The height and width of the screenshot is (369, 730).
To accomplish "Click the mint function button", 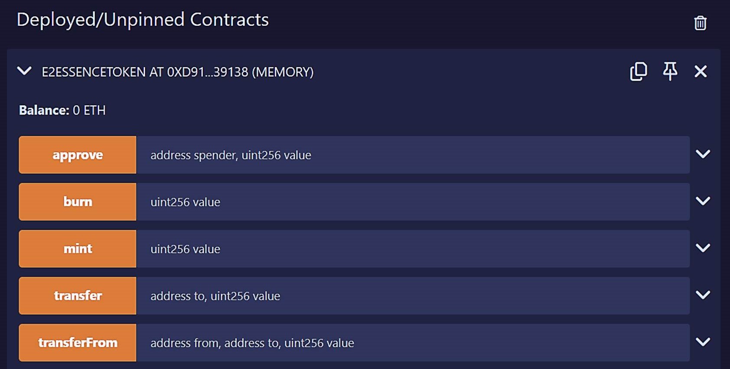I will click(x=78, y=249).
